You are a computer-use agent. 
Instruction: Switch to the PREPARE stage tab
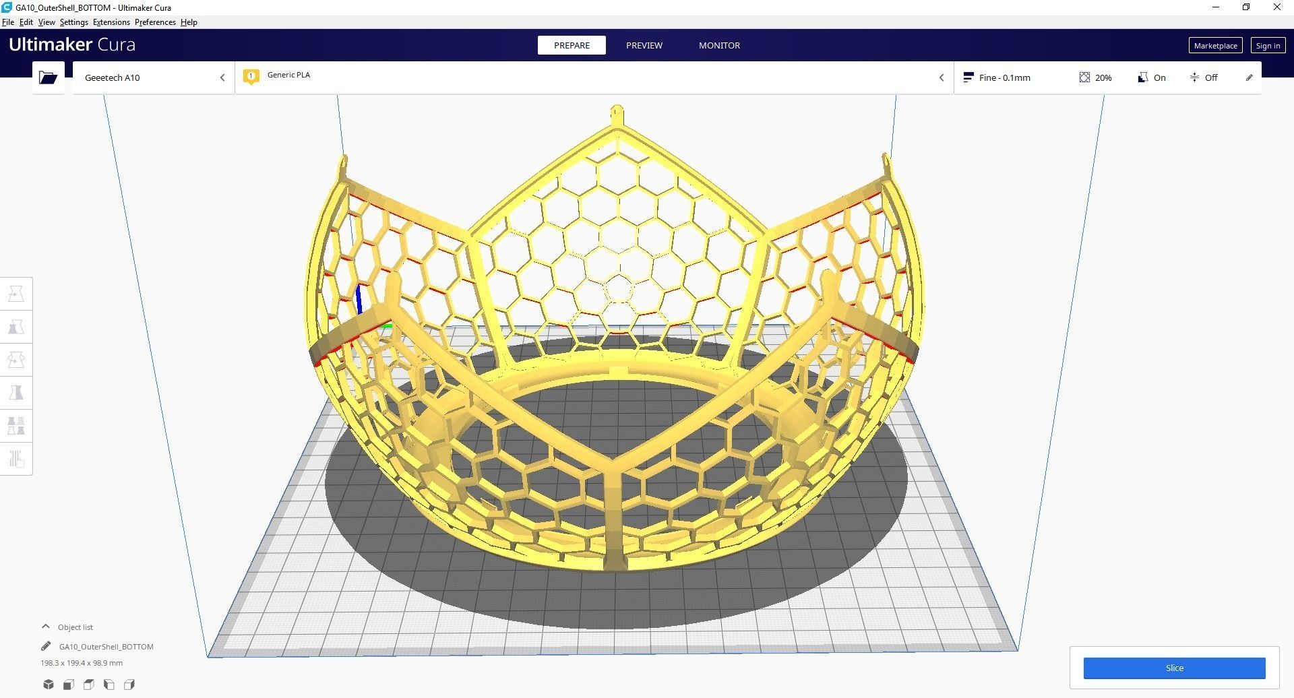[x=572, y=45]
